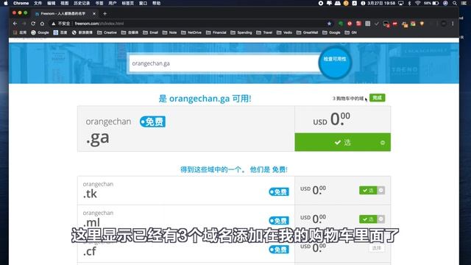This screenshot has width=471, height=265.
Task: Open the grid table extension icon
Action: point(368,24)
